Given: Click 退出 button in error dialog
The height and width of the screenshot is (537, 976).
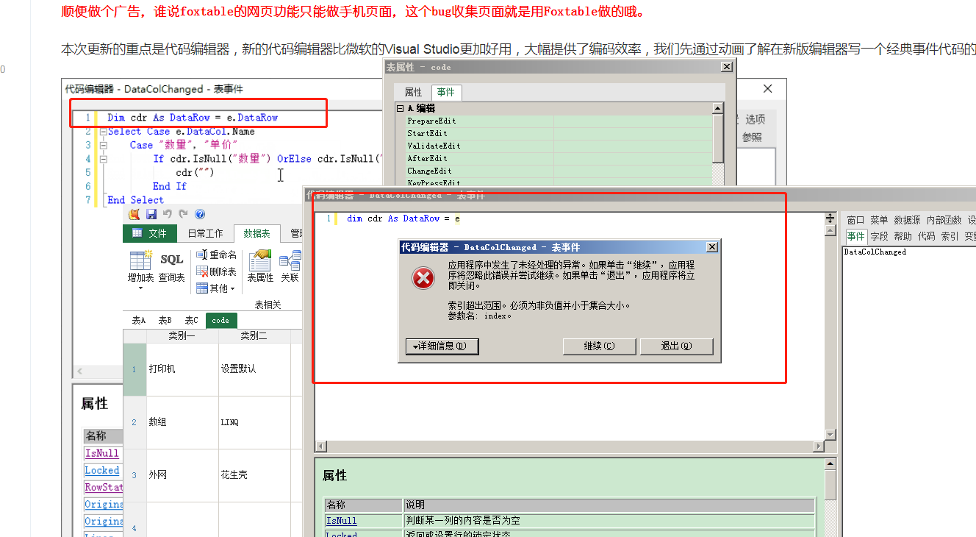Looking at the screenshot, I should (x=676, y=346).
